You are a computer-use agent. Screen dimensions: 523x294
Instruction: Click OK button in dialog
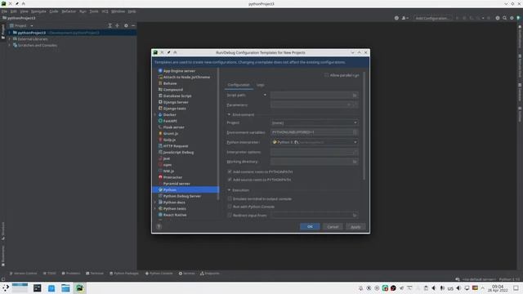tap(310, 227)
